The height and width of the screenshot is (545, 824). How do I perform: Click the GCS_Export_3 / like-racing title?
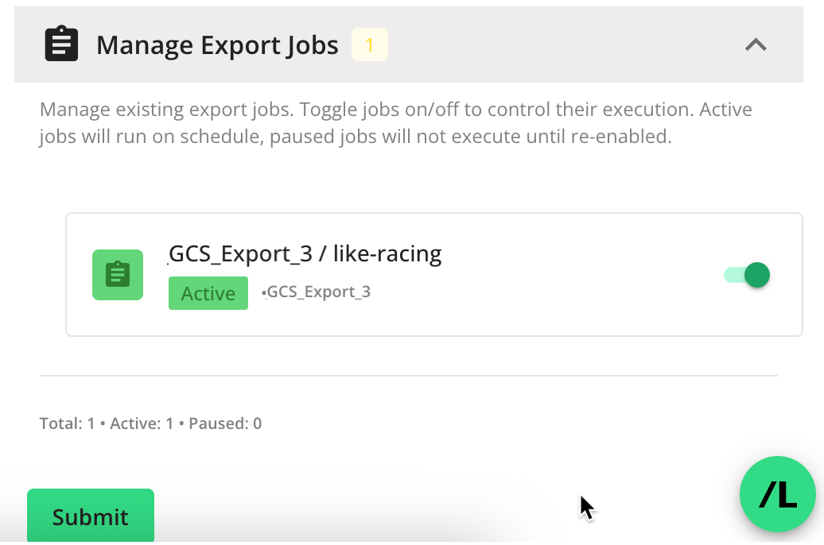coord(303,253)
